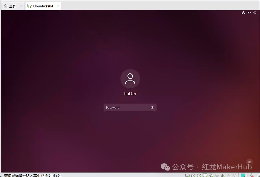Click the hard disk device status icon
The height and width of the screenshot is (177, 260).
click(x=187, y=175)
